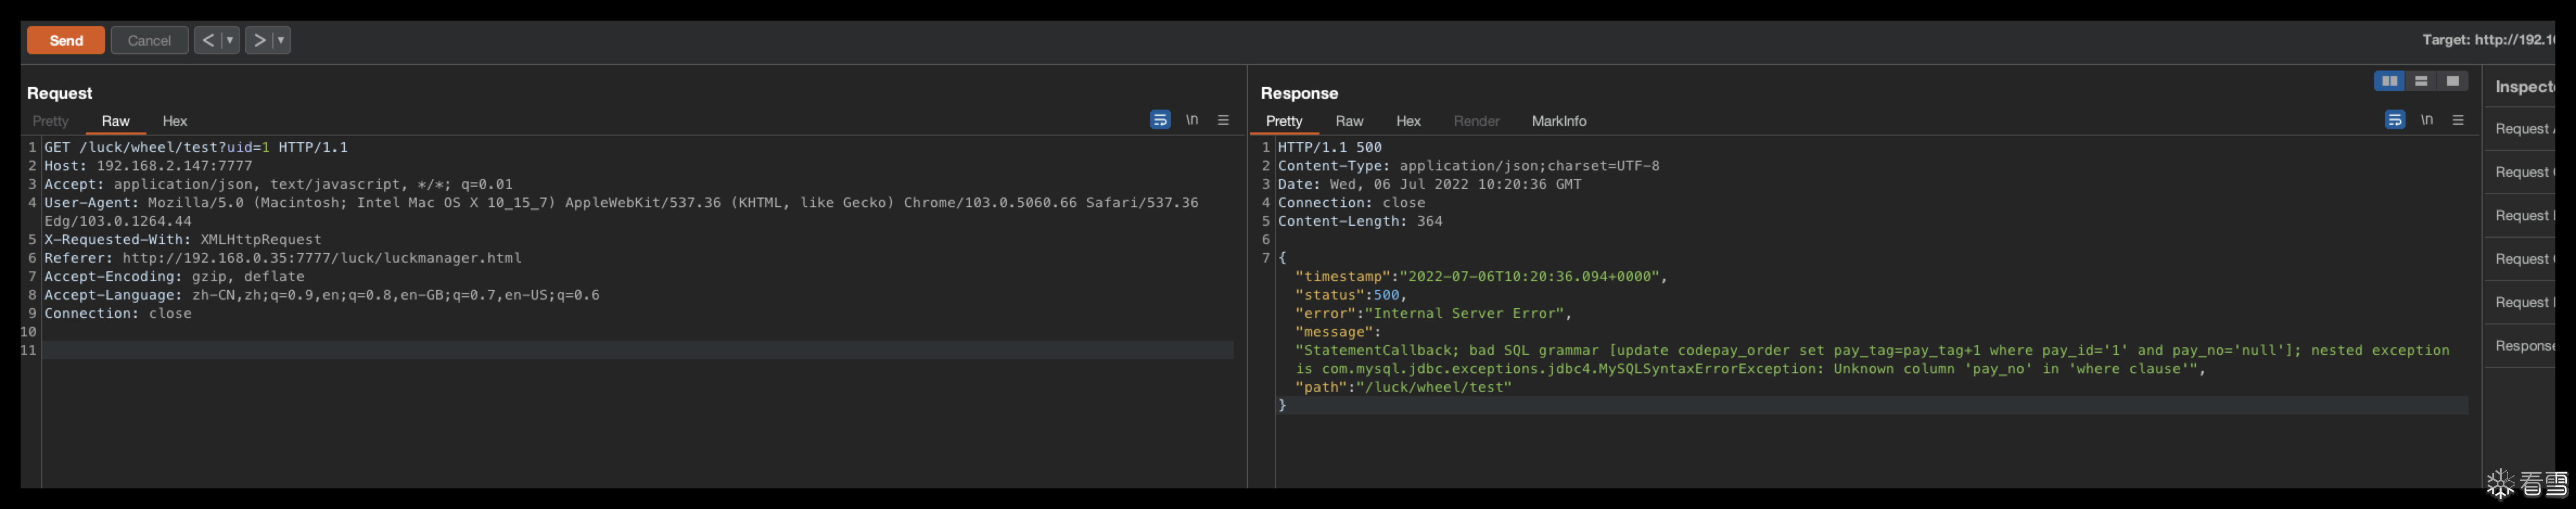Open Request panel hamburger options menu
The height and width of the screenshot is (509, 2576).
pos(1223,120)
